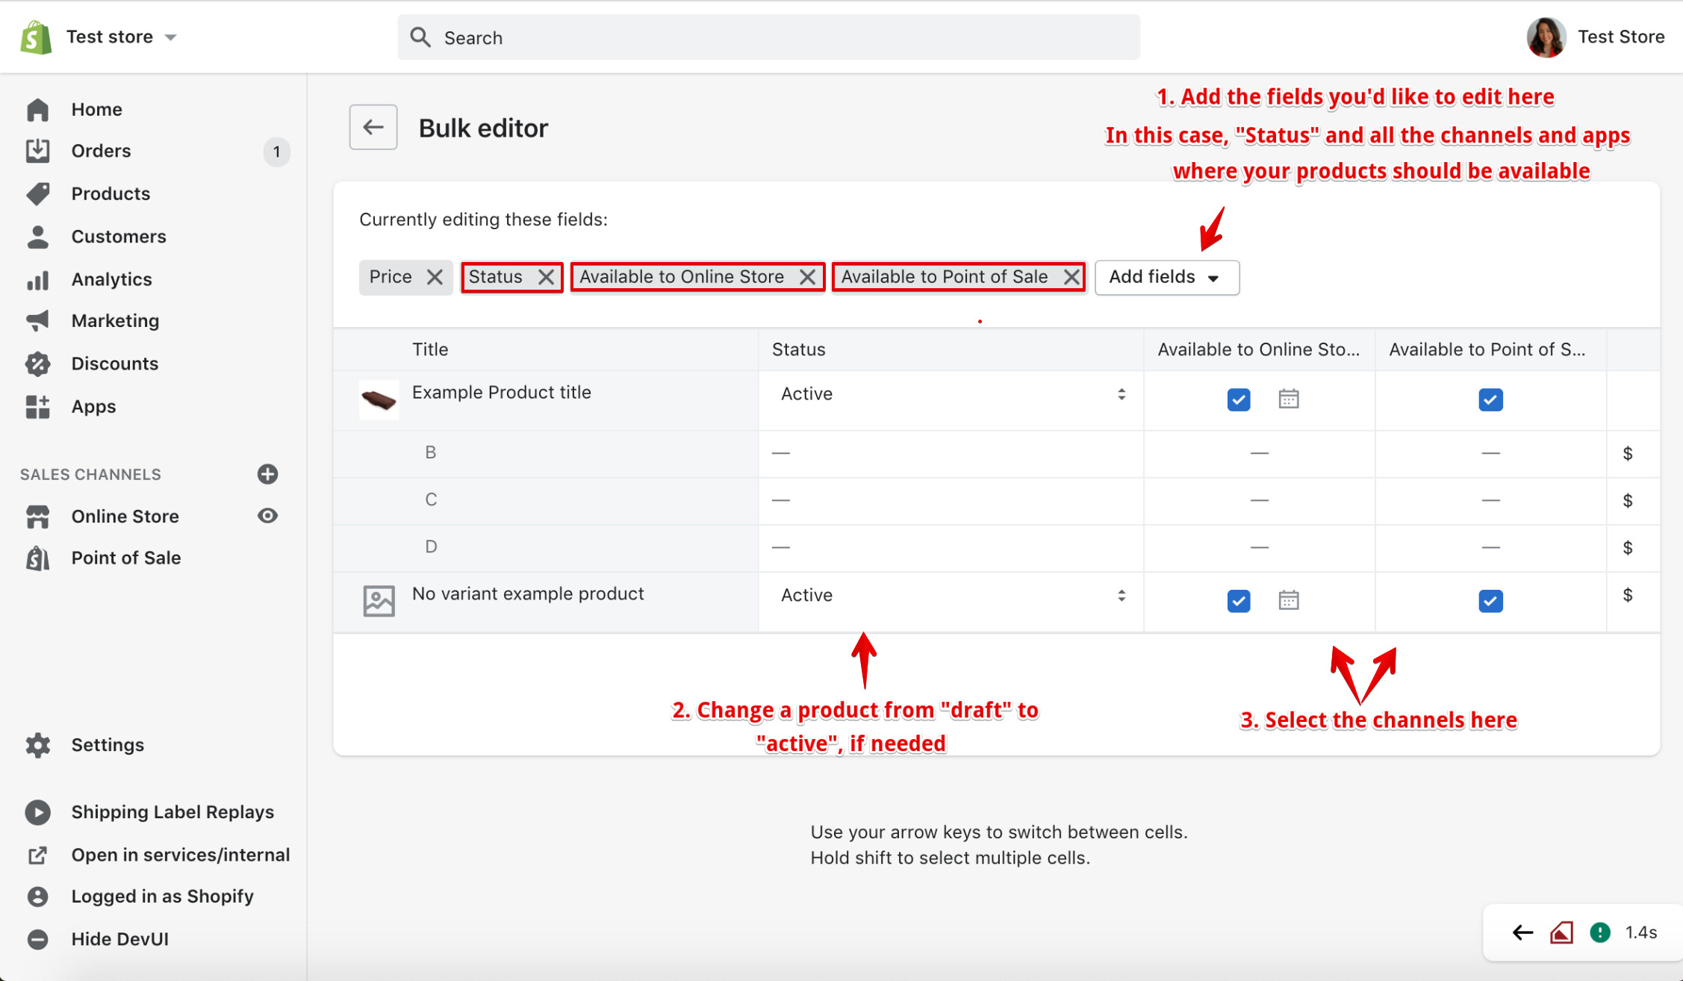The height and width of the screenshot is (981, 1683).
Task: Open schedule calendar for No variant product
Action: click(x=1288, y=601)
